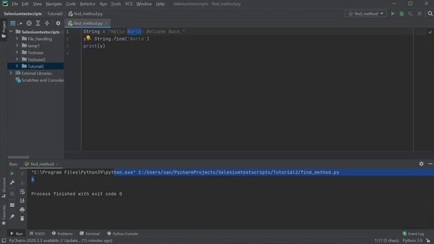Expand the Testcase folder arrow

(x=17, y=52)
